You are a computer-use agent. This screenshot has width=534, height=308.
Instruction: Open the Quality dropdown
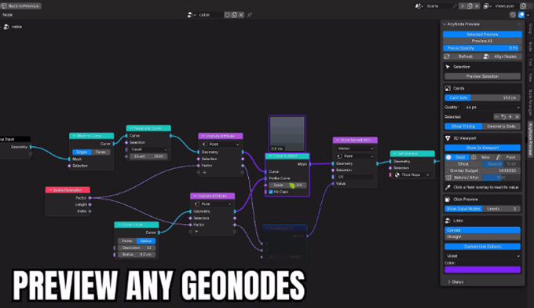(492, 108)
